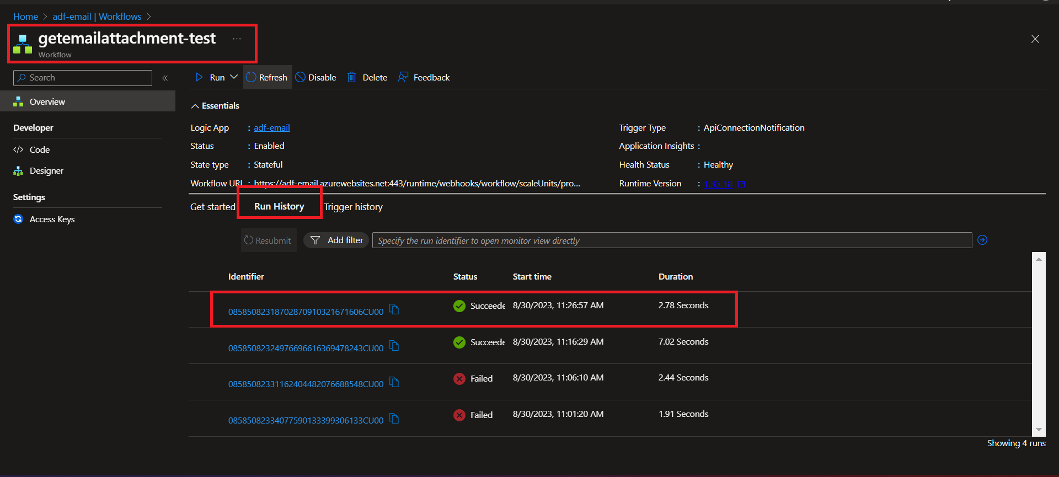Switch to the Get started tab
1059x477 pixels.
click(212, 207)
